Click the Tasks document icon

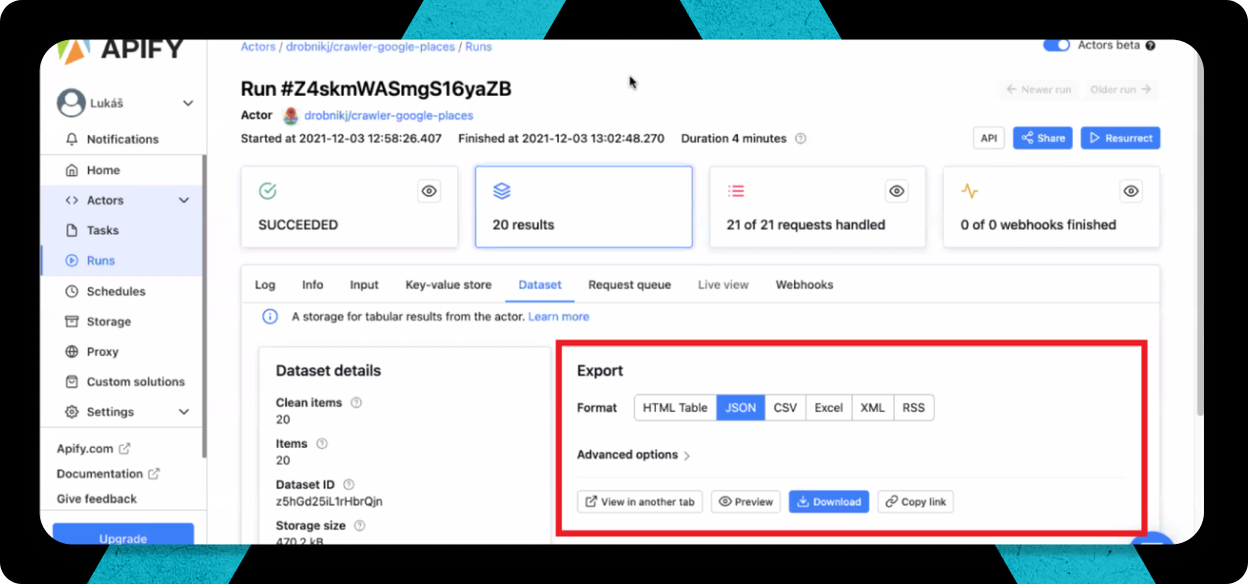point(71,230)
